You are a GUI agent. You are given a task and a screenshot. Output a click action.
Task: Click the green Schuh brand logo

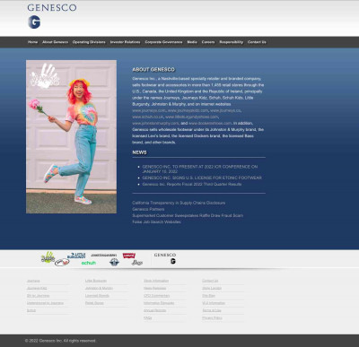click(x=89, y=263)
